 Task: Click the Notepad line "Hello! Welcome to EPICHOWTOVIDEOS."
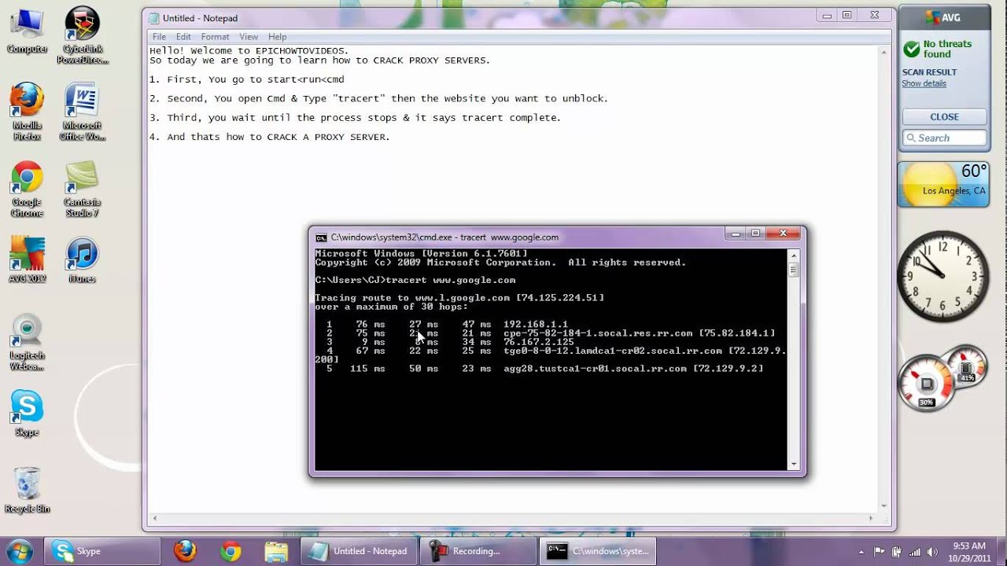pyautogui.click(x=249, y=51)
